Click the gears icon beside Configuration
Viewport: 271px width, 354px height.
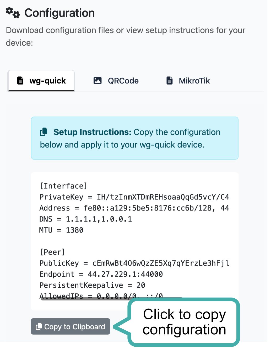[13, 13]
